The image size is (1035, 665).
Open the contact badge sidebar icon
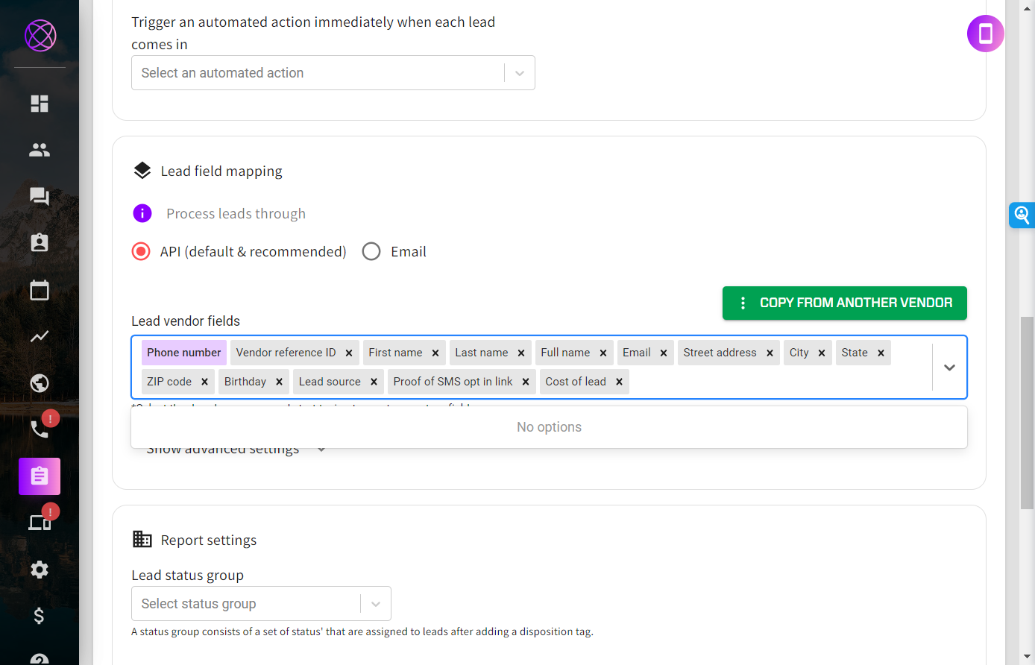(x=40, y=242)
